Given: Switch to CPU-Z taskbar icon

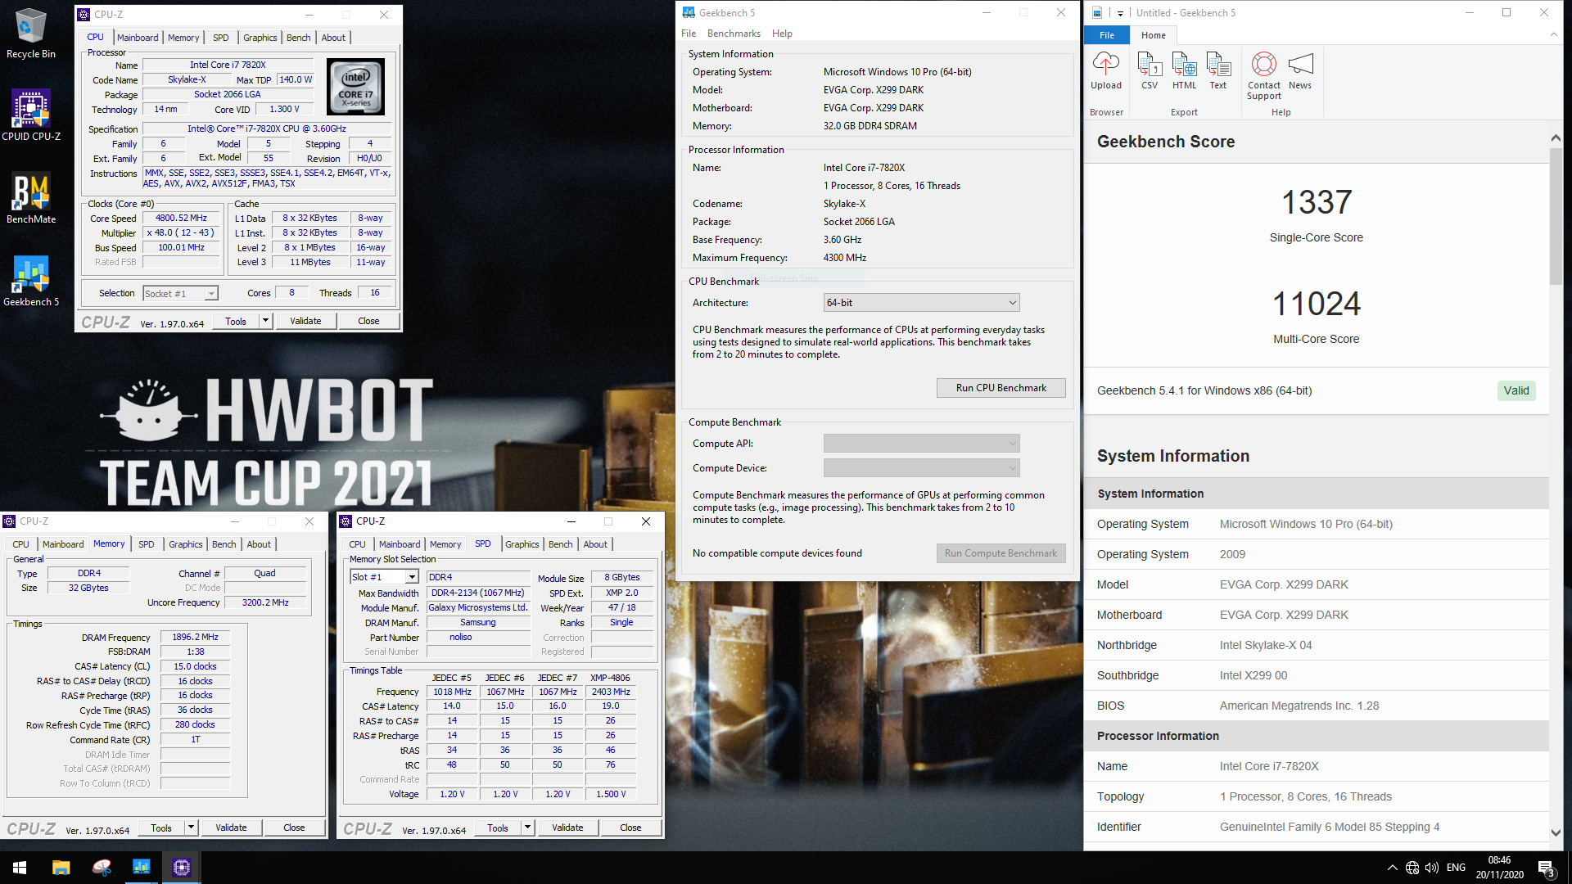Looking at the screenshot, I should click(x=182, y=868).
